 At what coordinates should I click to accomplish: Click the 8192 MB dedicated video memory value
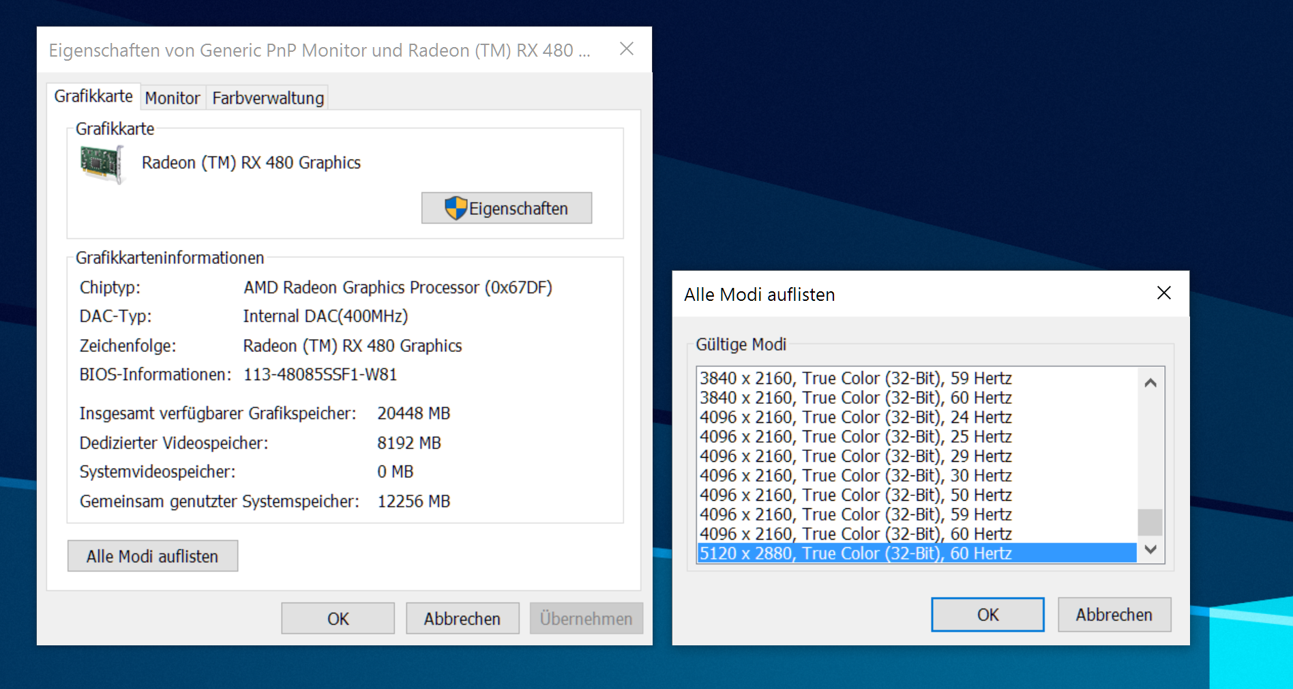(x=409, y=443)
